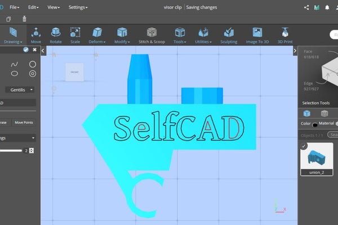Expand the Gentilis font dropdown
This screenshot has height=225, width=338.
pos(20,89)
